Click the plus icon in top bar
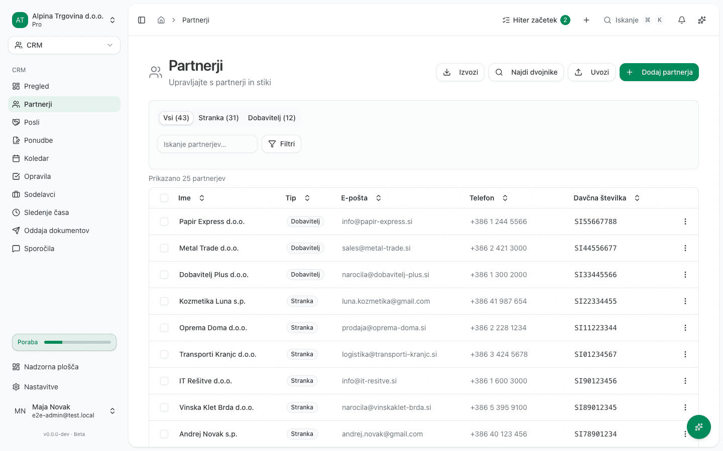The height and width of the screenshot is (451, 723). click(586, 20)
